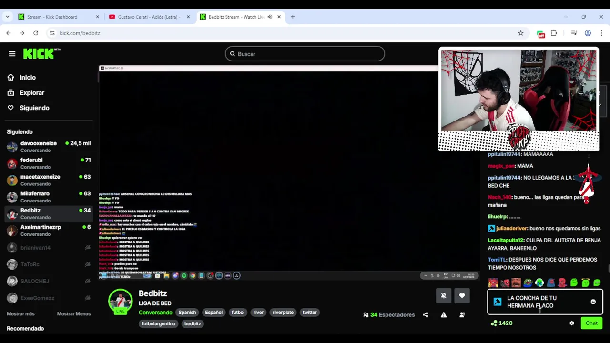
Task: Click username TomiTL in chat
Action: 497,260
